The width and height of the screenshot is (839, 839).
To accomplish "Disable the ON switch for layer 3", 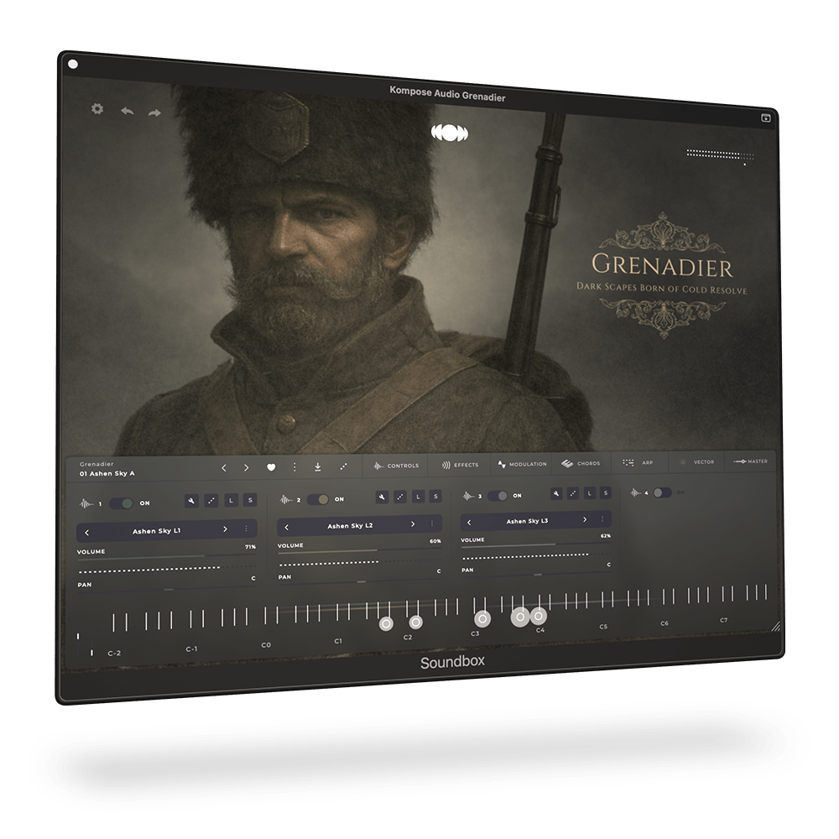I will tap(497, 496).
